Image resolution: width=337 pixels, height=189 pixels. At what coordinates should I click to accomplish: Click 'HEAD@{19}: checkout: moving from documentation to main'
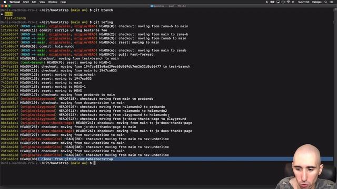click(x=72, y=103)
